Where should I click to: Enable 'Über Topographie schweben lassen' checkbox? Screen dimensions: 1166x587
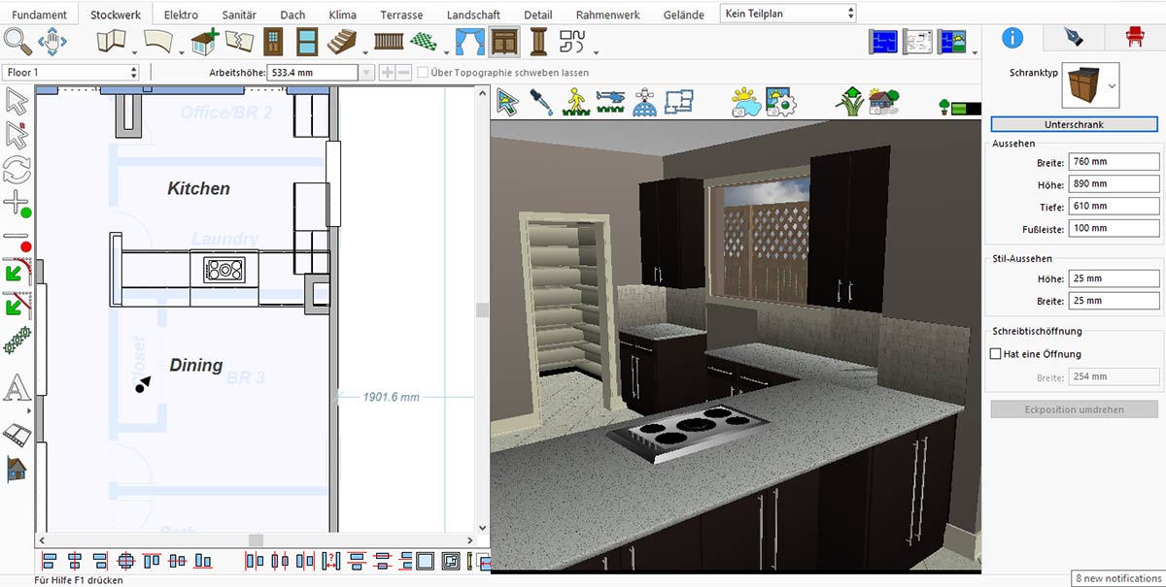tap(423, 73)
